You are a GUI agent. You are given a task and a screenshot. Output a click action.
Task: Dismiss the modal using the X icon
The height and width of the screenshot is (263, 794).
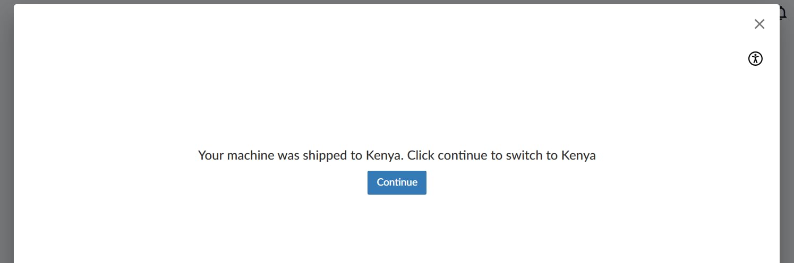coord(759,24)
